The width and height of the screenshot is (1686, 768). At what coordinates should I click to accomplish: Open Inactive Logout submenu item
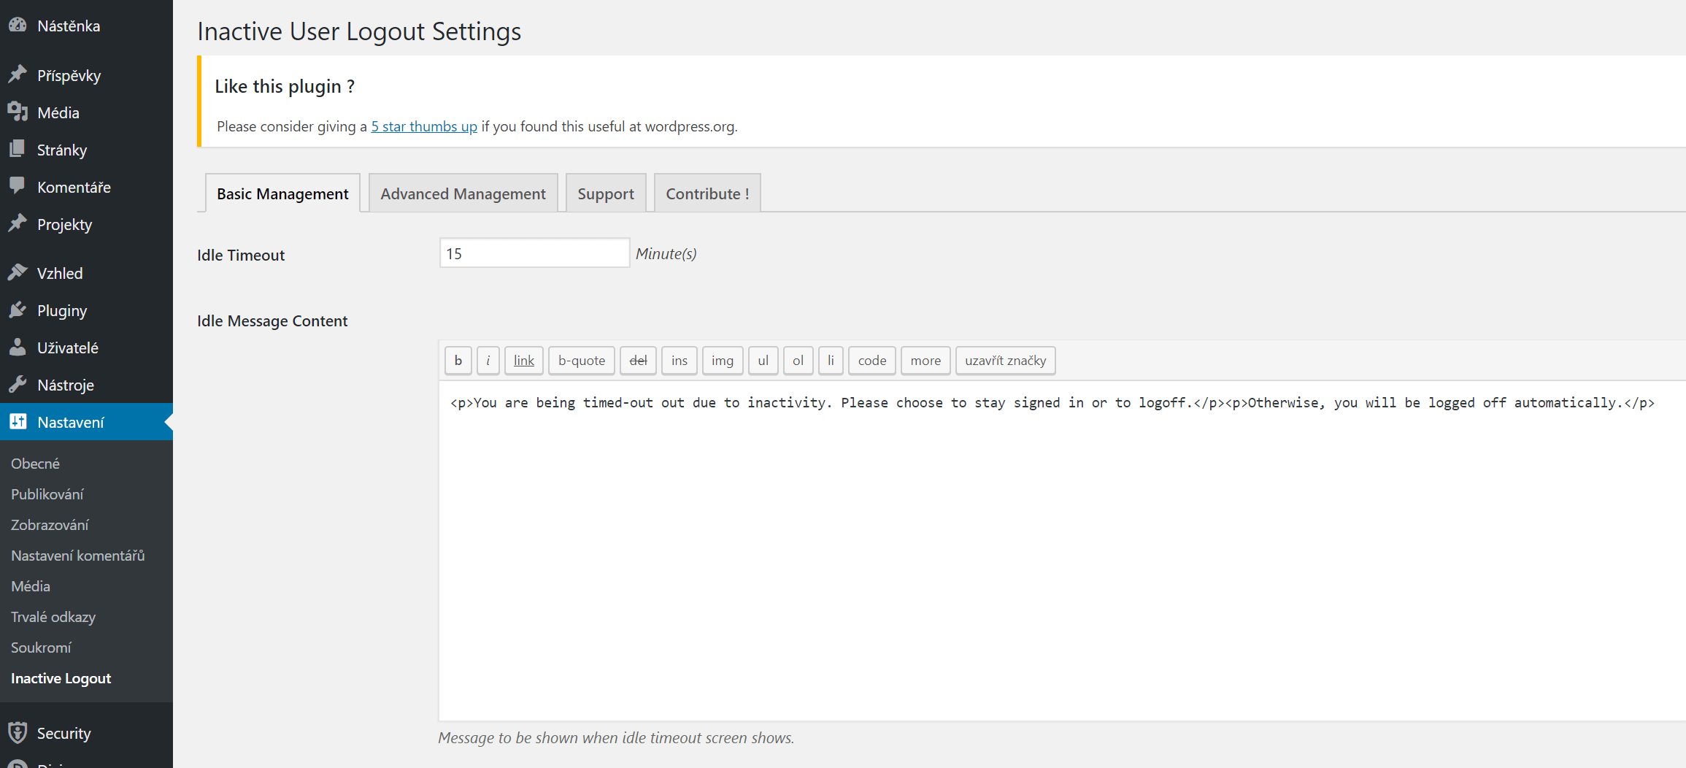[61, 678]
